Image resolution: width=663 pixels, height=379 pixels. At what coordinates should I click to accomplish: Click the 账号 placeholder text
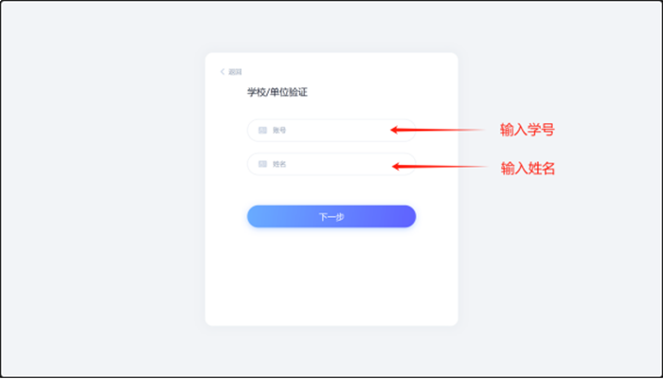point(279,131)
